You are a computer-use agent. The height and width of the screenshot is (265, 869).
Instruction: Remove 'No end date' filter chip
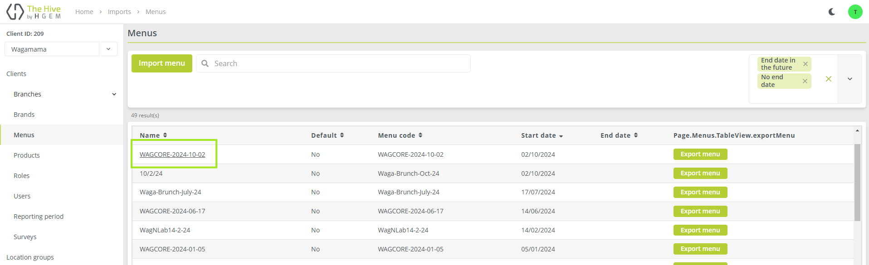pos(805,81)
